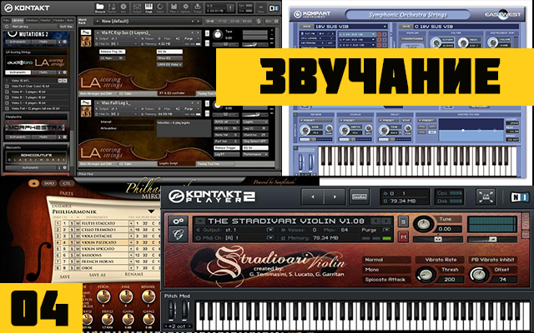Open the Browse folder icon in Kontakt
The height and width of the screenshot is (333, 534).
point(100,7)
